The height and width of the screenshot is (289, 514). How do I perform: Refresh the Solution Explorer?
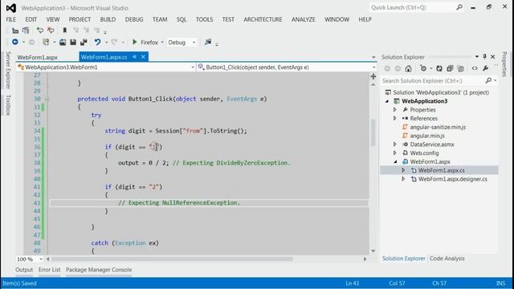439,68
